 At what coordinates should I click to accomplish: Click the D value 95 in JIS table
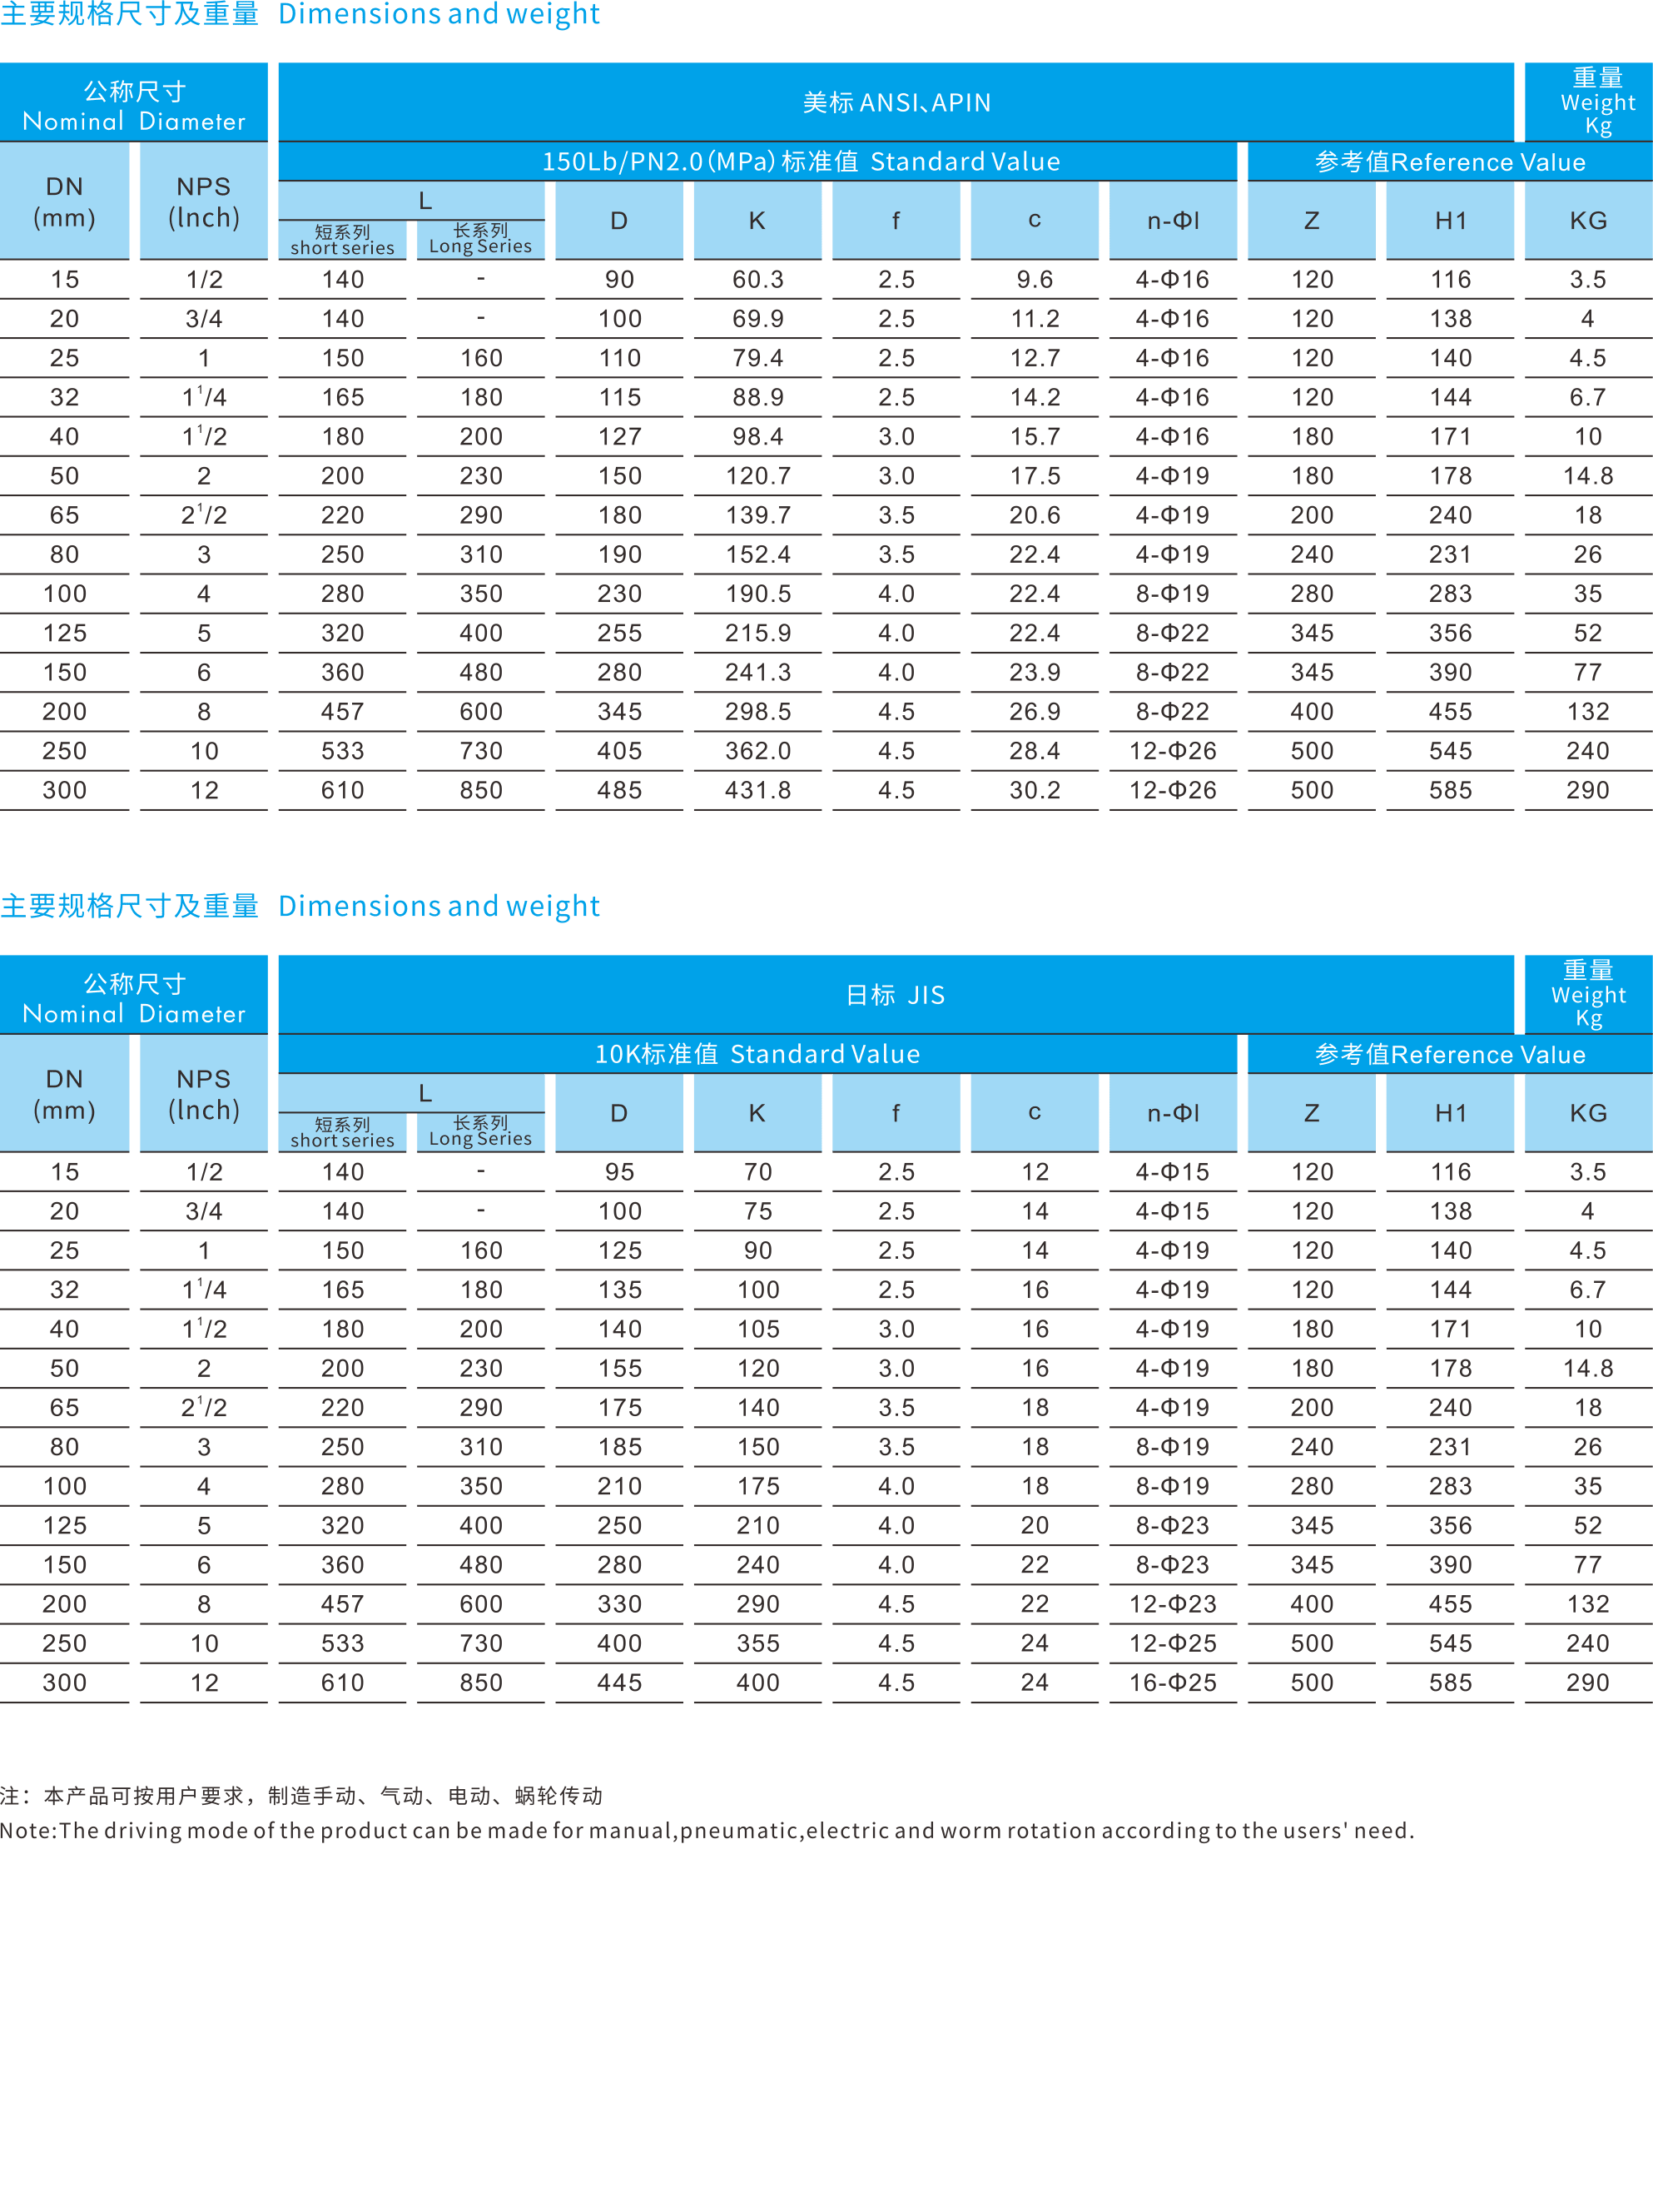(x=620, y=1172)
